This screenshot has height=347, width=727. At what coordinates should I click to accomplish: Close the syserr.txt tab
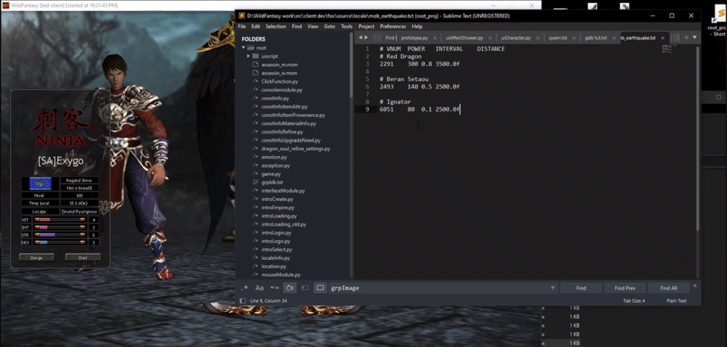pyautogui.click(x=575, y=38)
